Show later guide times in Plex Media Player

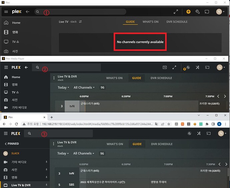coord(225,96)
